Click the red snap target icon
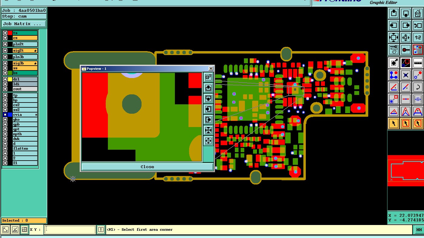The image size is (424, 238). 406,50
